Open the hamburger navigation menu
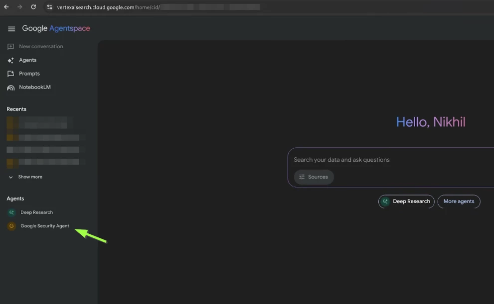This screenshot has height=304, width=494. [x=11, y=28]
